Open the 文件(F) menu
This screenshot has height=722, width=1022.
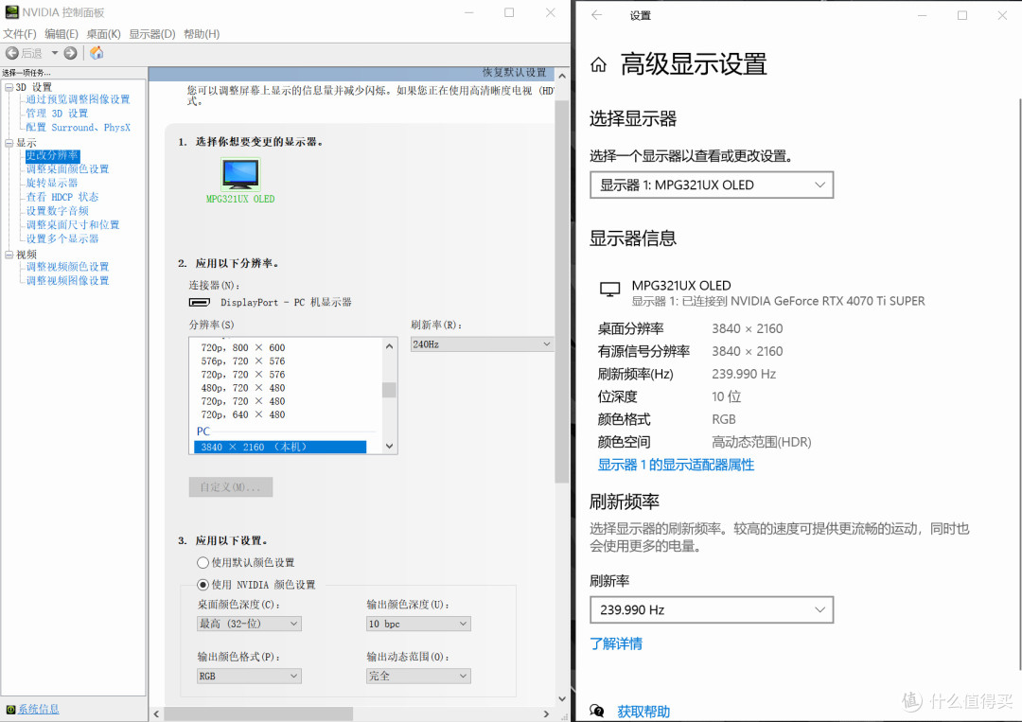click(x=20, y=34)
